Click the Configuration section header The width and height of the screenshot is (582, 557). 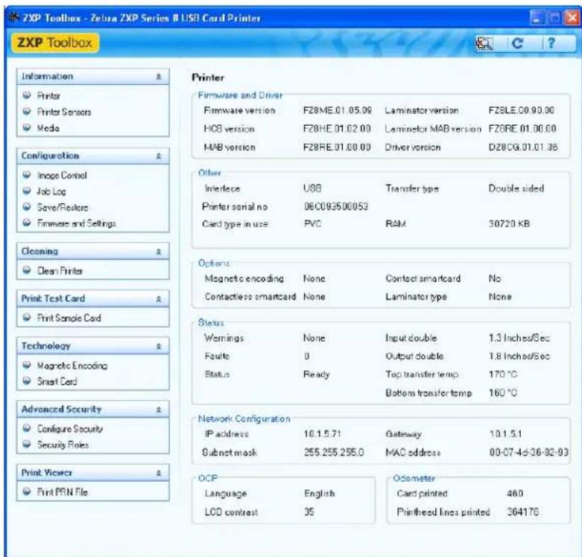point(93,156)
